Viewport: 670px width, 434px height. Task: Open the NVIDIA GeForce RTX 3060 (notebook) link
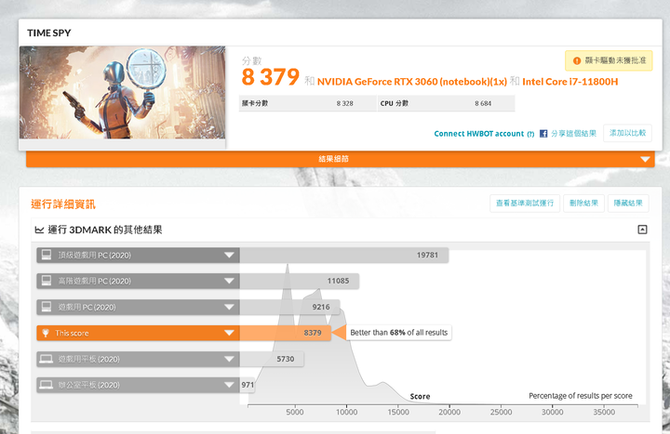coord(412,82)
